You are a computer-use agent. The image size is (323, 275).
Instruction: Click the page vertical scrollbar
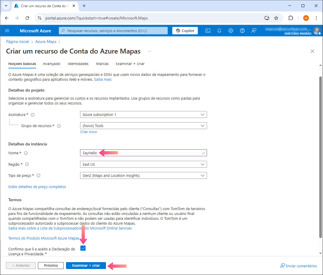pos(320,157)
